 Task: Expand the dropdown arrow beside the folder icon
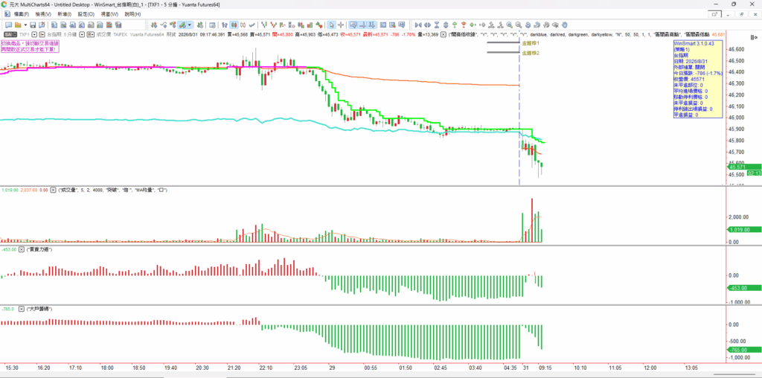point(25,25)
